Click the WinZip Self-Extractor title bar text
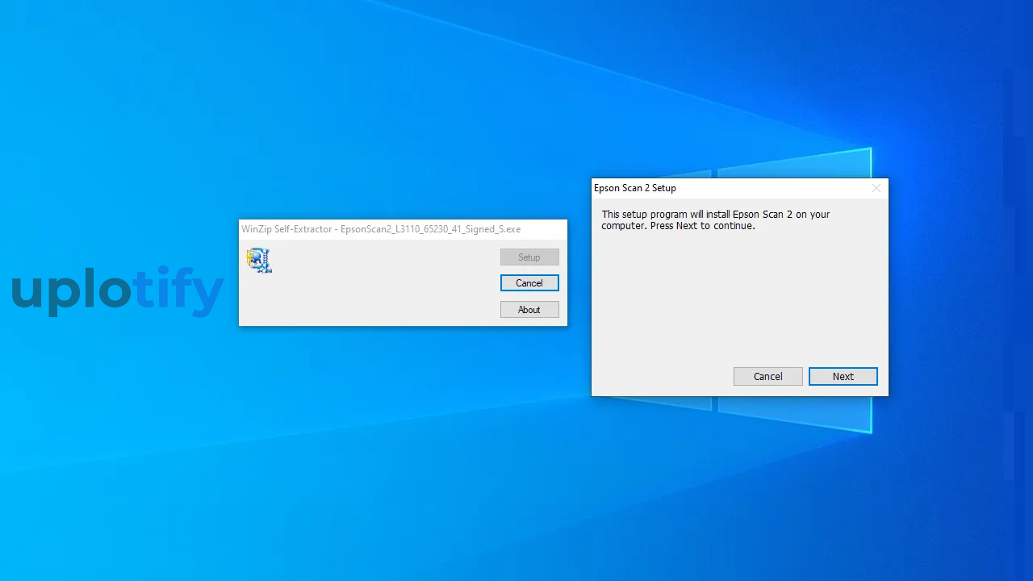The image size is (1033, 581). point(381,229)
